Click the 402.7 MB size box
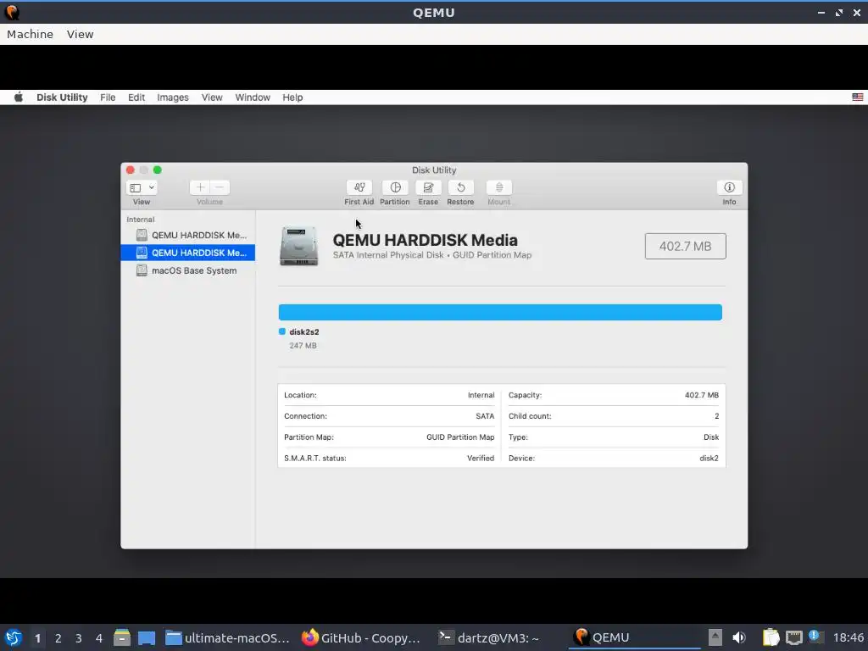 click(x=685, y=247)
